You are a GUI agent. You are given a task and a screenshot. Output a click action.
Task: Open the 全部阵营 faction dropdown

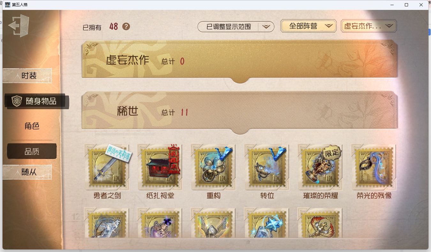[x=308, y=26]
